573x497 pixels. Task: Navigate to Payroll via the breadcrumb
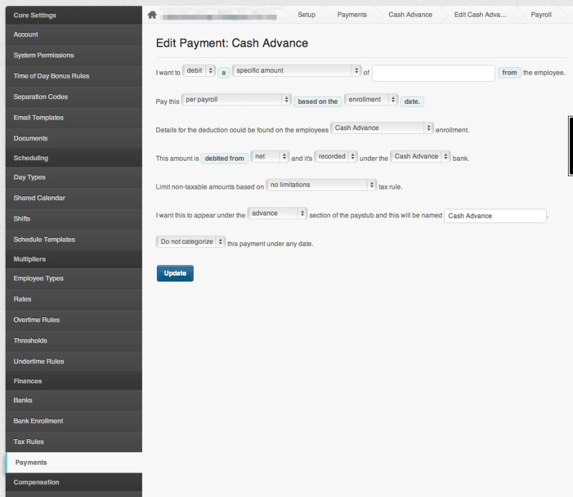(x=541, y=14)
